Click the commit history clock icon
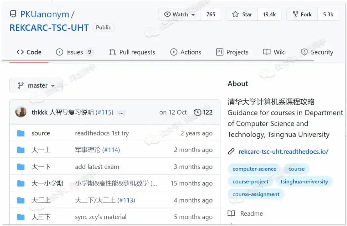The image size is (347, 226). pos(197,112)
